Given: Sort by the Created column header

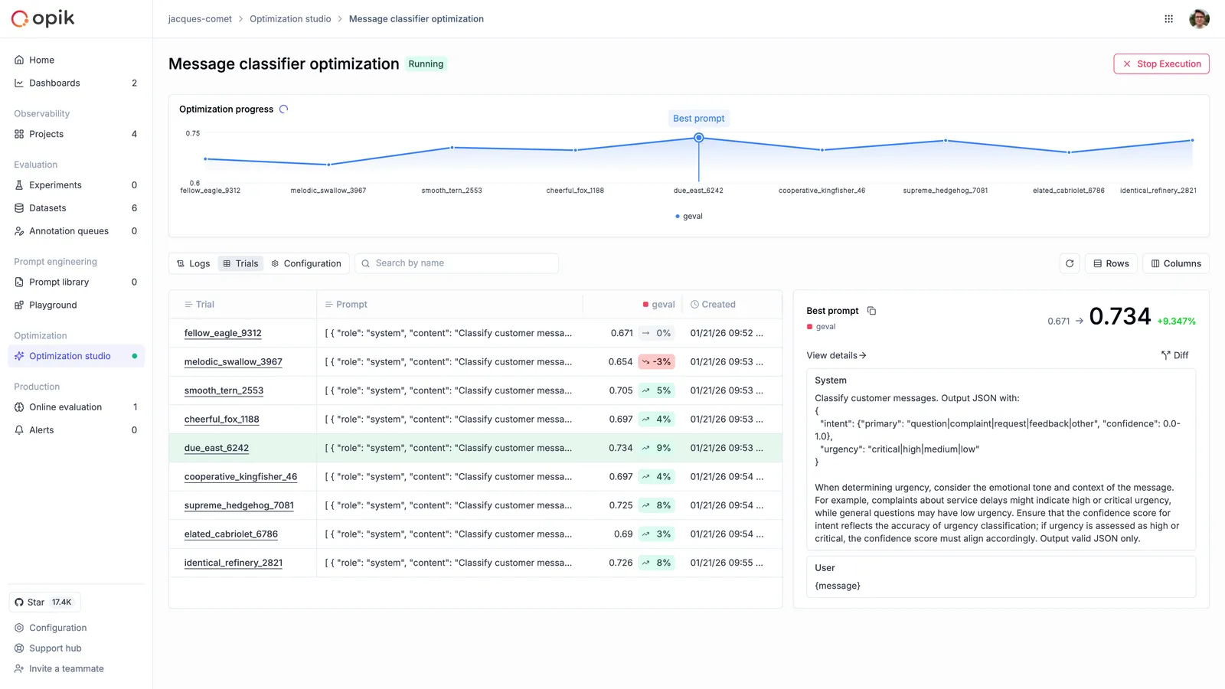Looking at the screenshot, I should [x=713, y=305].
